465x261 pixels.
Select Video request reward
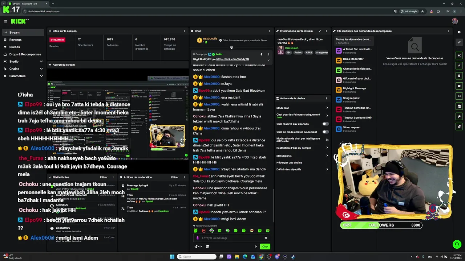[x=353, y=129]
